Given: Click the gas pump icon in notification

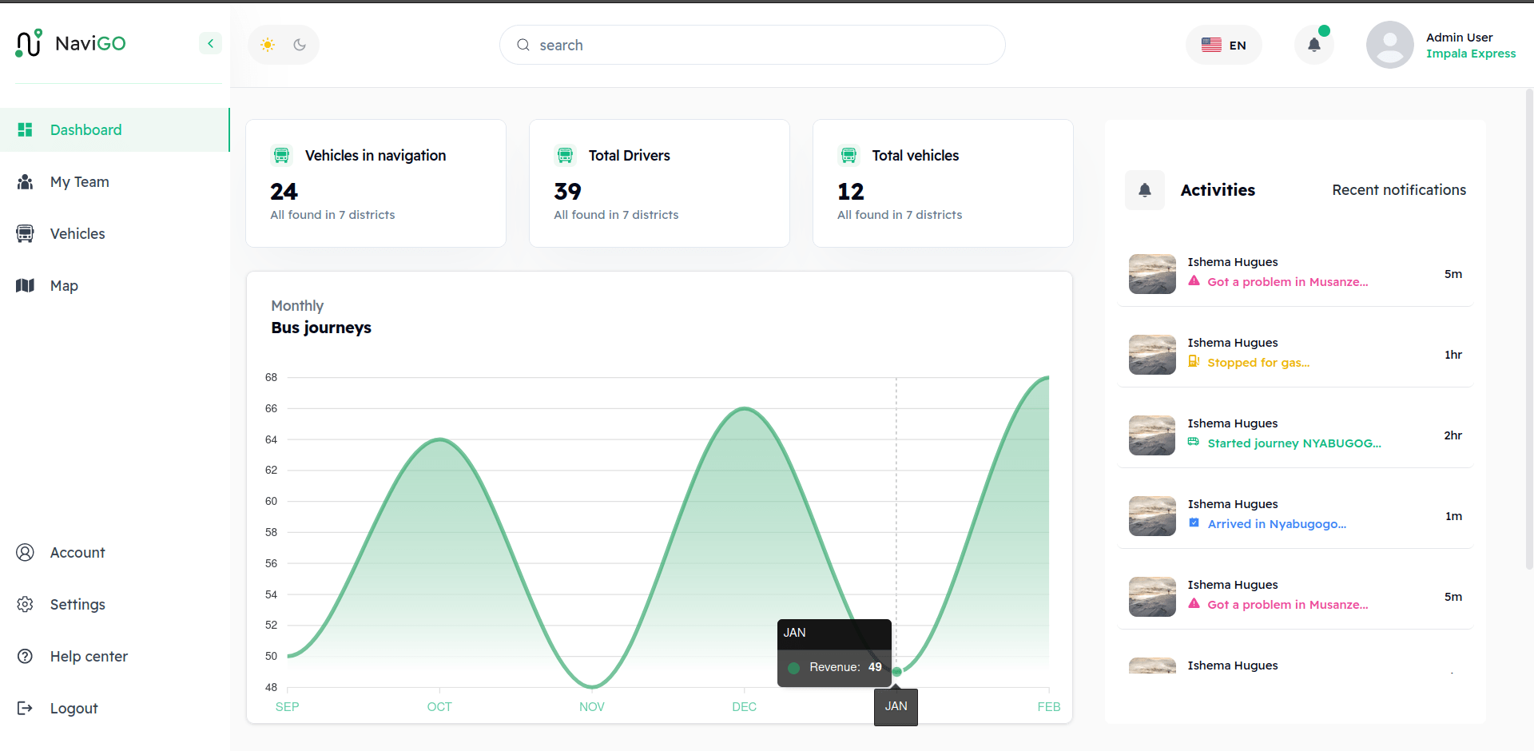Looking at the screenshot, I should tap(1194, 362).
